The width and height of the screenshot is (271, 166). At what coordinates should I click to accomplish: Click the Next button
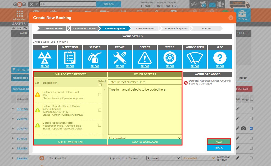click(219, 142)
